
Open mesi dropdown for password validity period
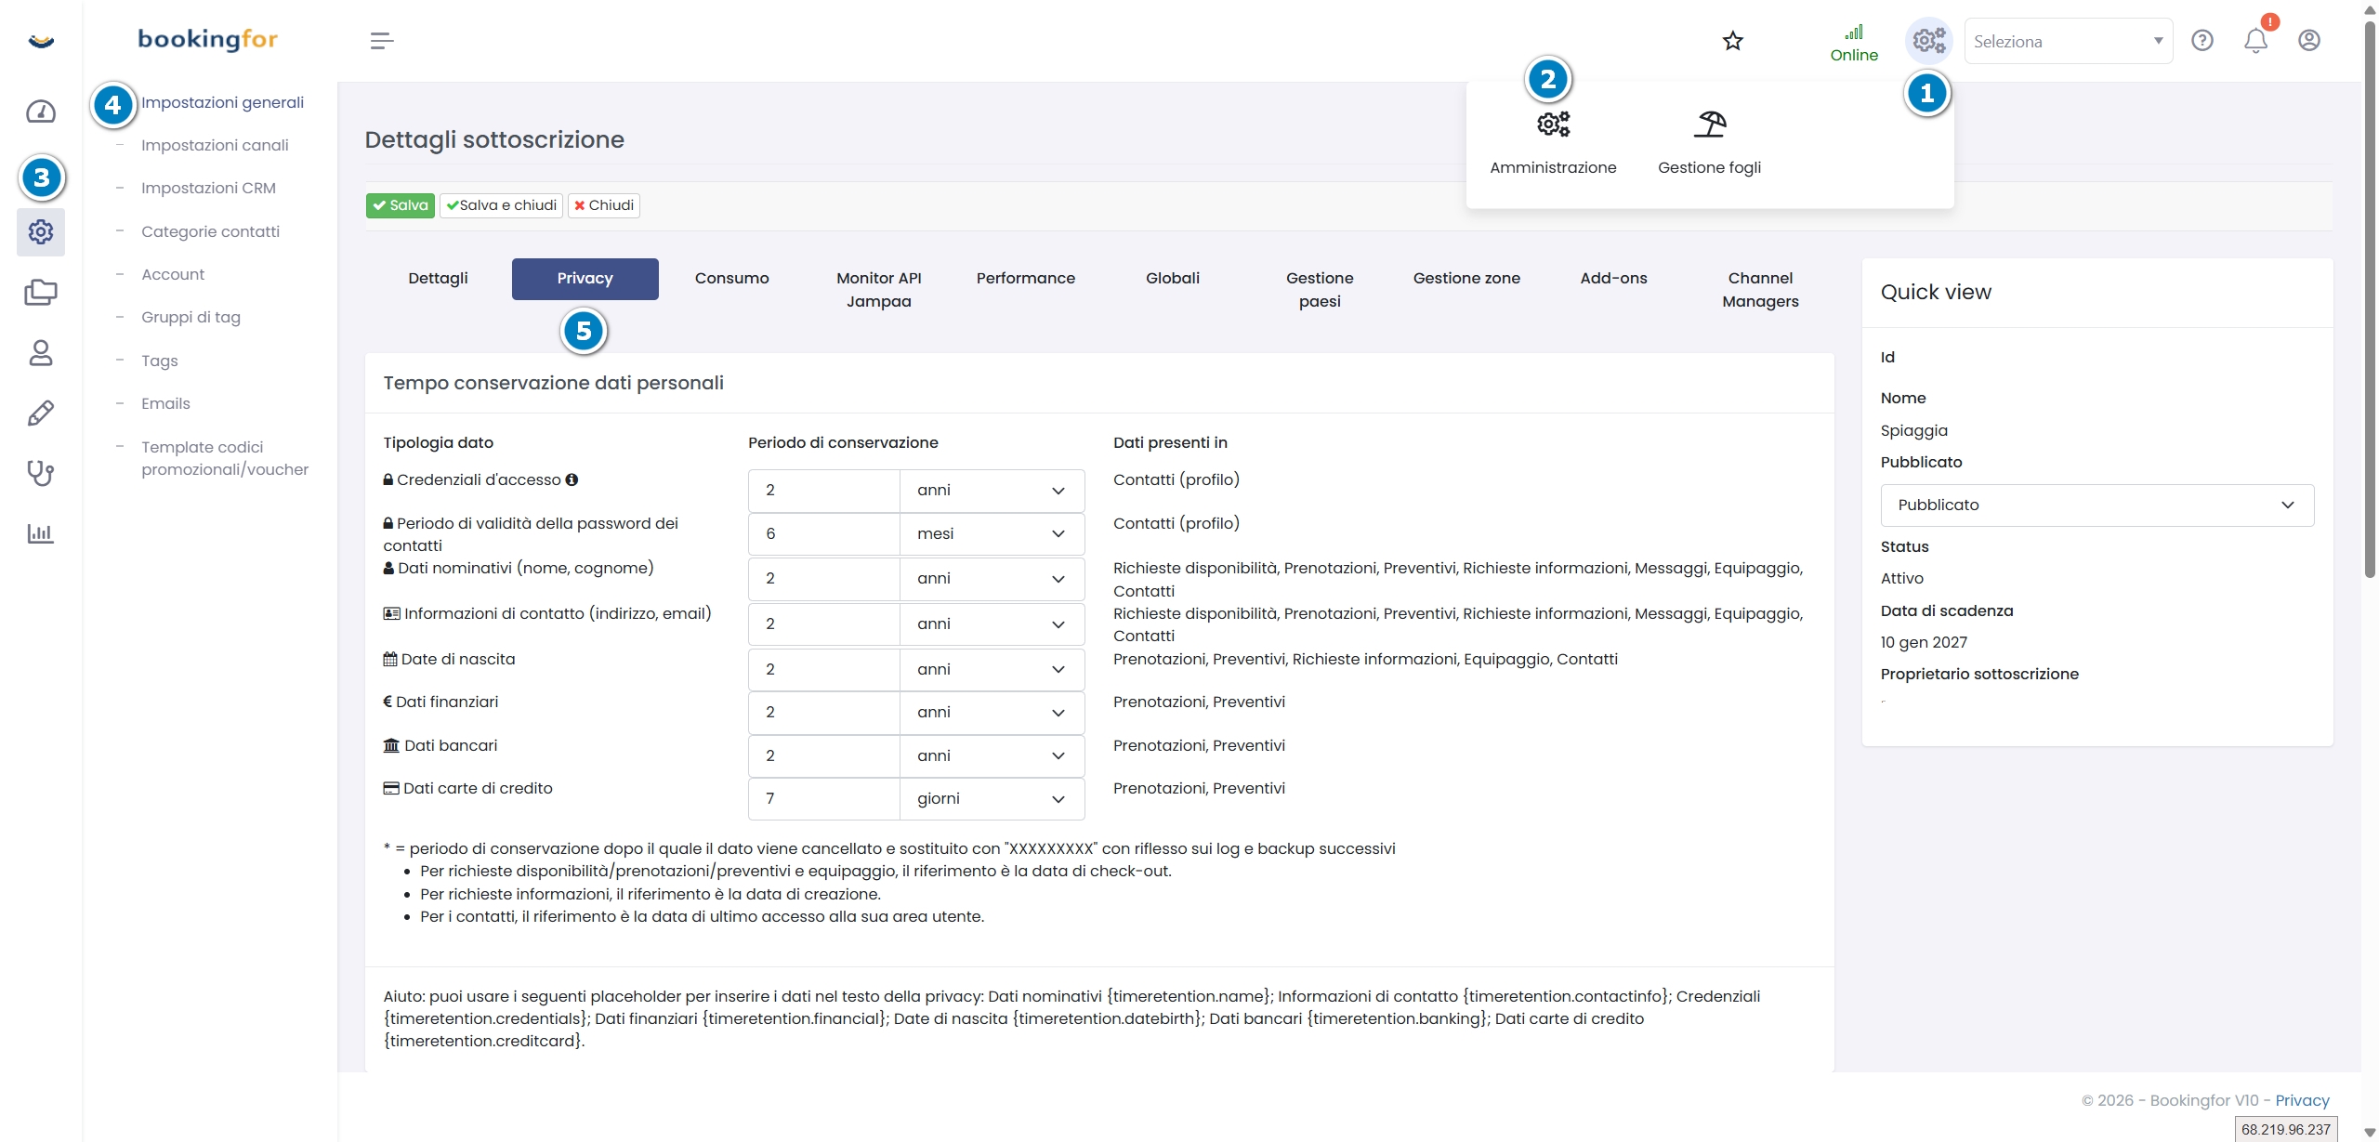coord(992,534)
